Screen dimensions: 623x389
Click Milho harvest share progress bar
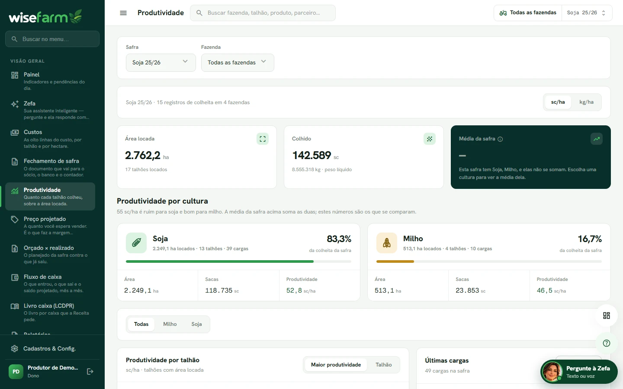tap(489, 261)
